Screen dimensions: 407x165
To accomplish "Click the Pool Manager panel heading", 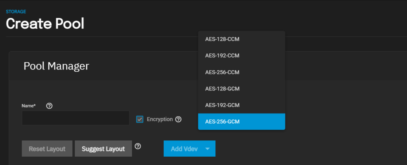I will tap(56, 66).
